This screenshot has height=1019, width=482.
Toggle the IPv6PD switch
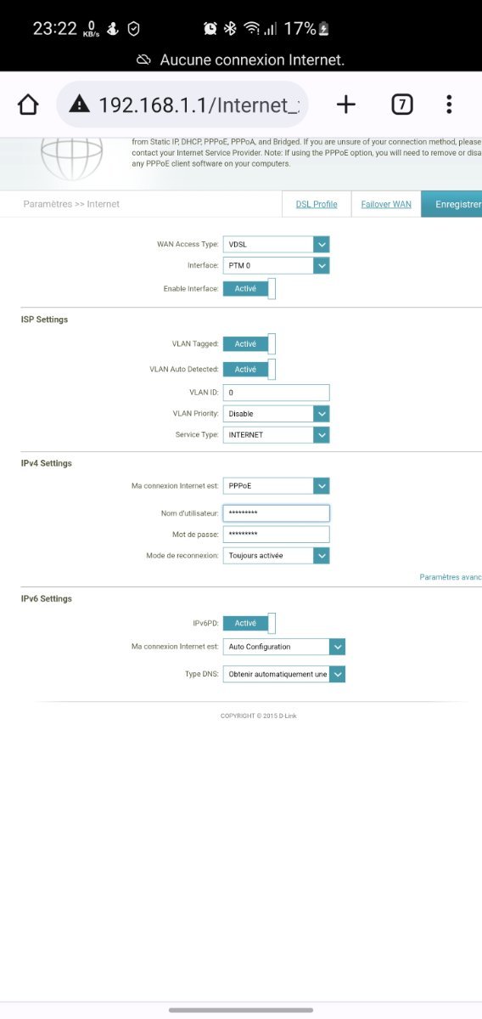tap(249, 623)
